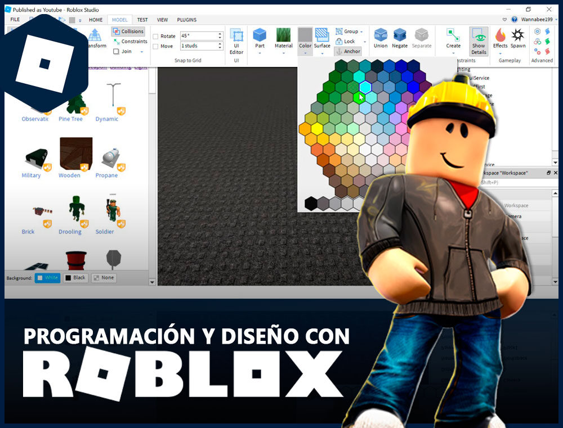Click the Effects flame icon
The height and width of the screenshot is (428, 563).
coord(500,35)
